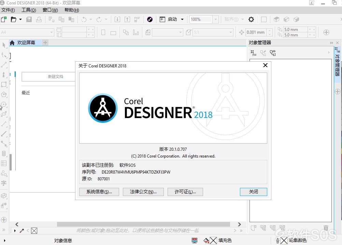Click the delete trash icon in Object Manager
Screen dimensions: 342x245
(326, 228)
